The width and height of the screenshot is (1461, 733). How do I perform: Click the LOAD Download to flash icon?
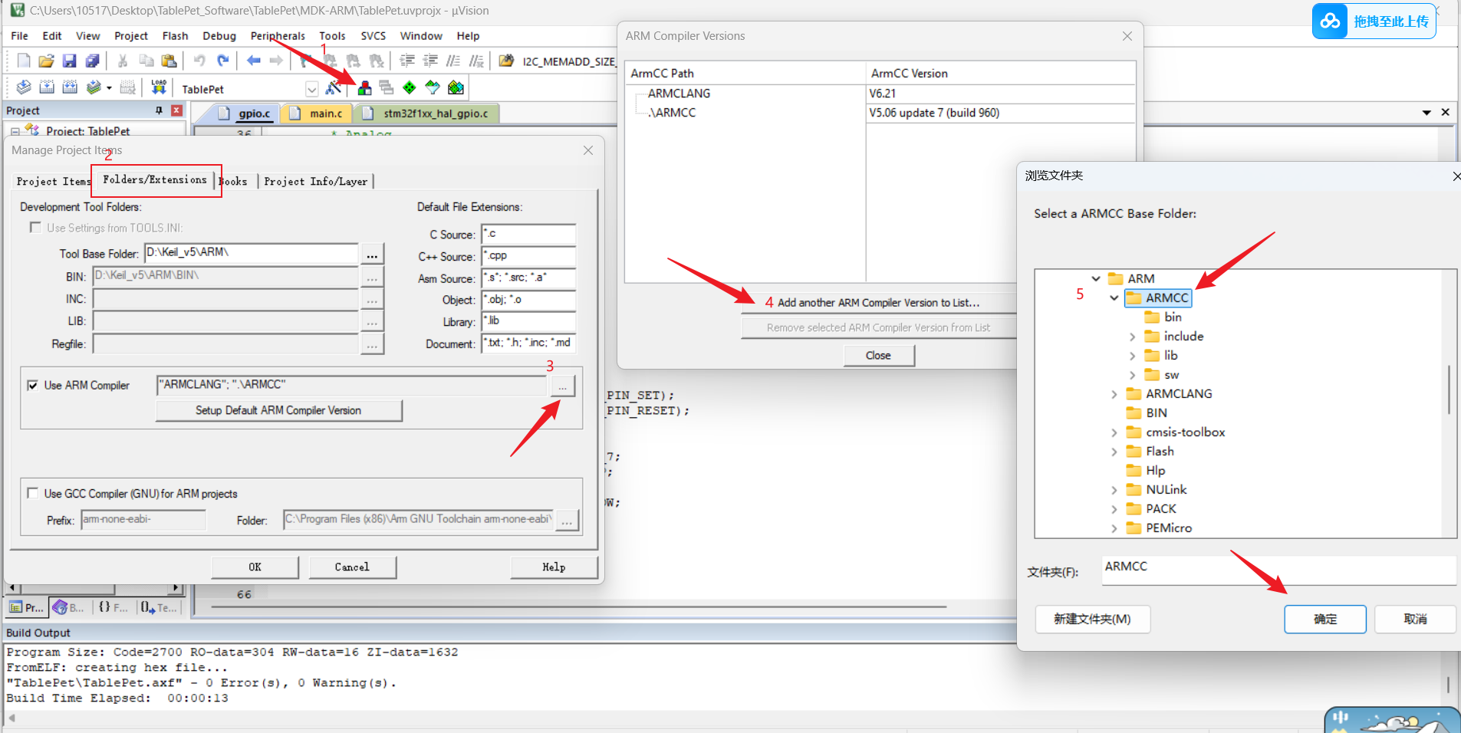[x=159, y=87]
